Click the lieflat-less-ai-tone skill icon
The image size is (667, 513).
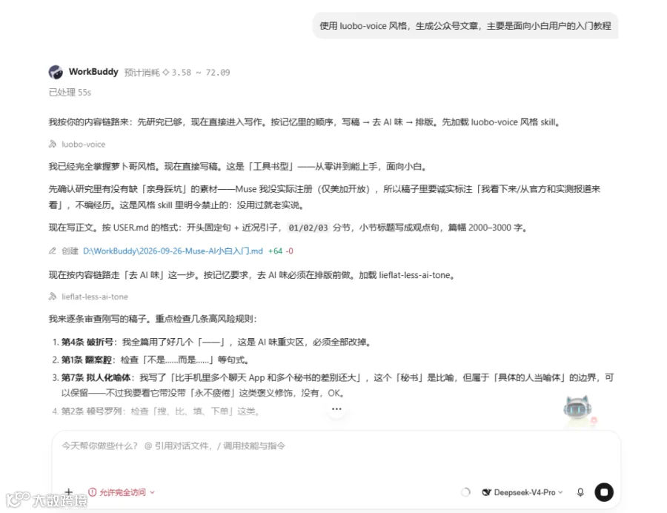pos(53,297)
